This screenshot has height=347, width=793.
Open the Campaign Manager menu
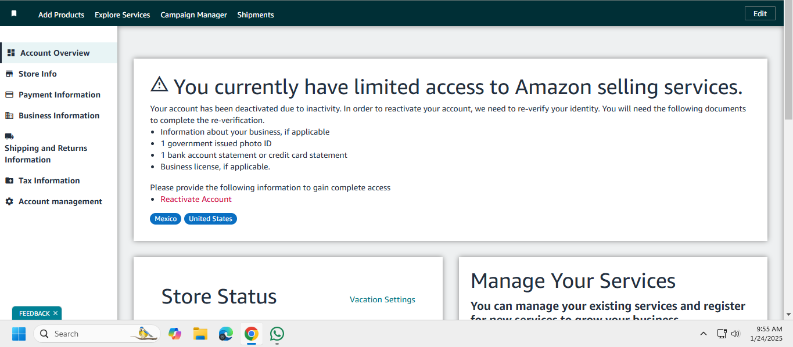(193, 15)
